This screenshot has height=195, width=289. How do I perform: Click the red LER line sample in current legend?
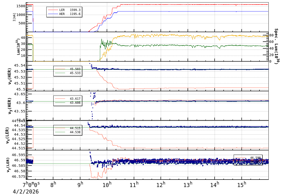pos(53,10)
